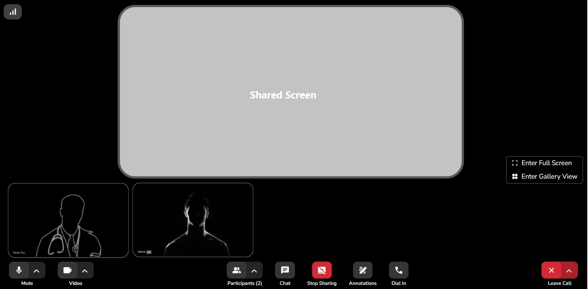Viewport: 588px width, 289px height.
Task: Expand the camera options arrow beside Video
Action: 85,271
